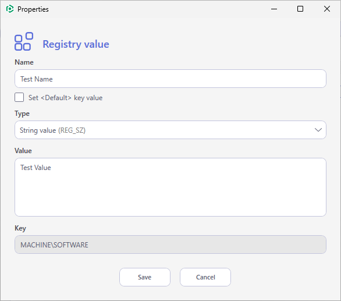This screenshot has height=301, width=341.
Task: Maximize the Properties window
Action: click(300, 9)
